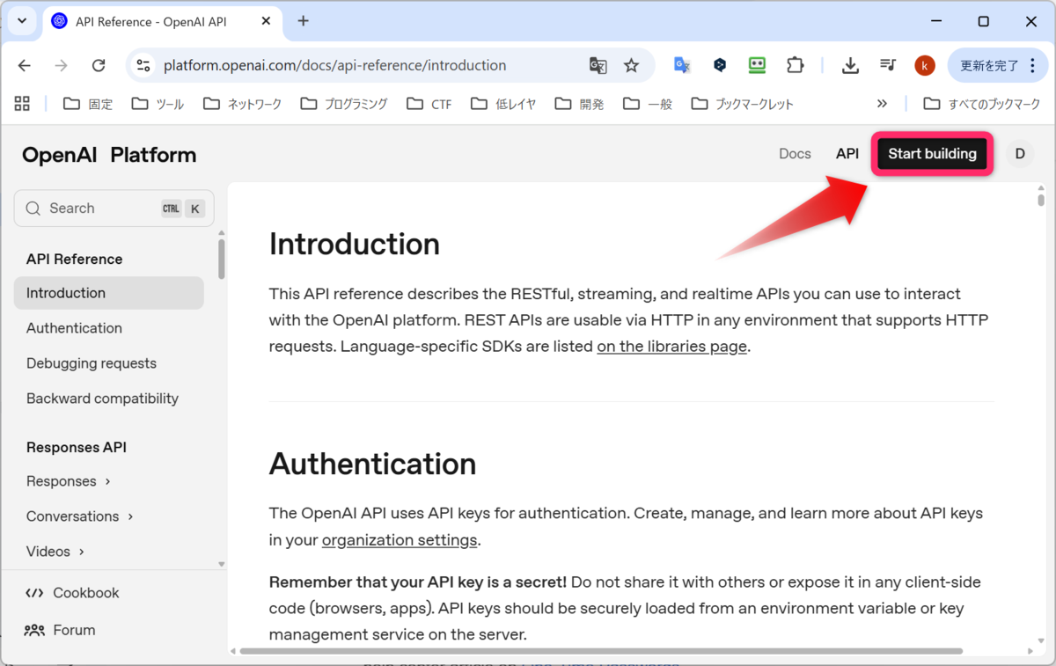Viewport: 1056px width, 666px height.
Task: Open the tab search dropdown arrow
Action: [22, 20]
